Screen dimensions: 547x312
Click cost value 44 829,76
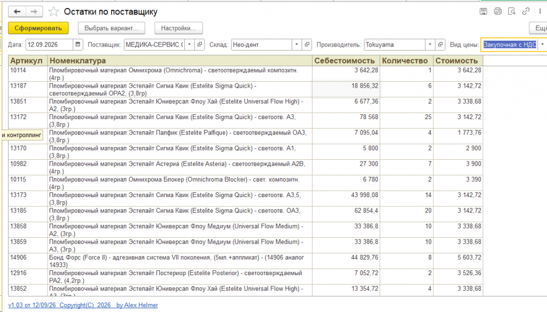[346, 261]
